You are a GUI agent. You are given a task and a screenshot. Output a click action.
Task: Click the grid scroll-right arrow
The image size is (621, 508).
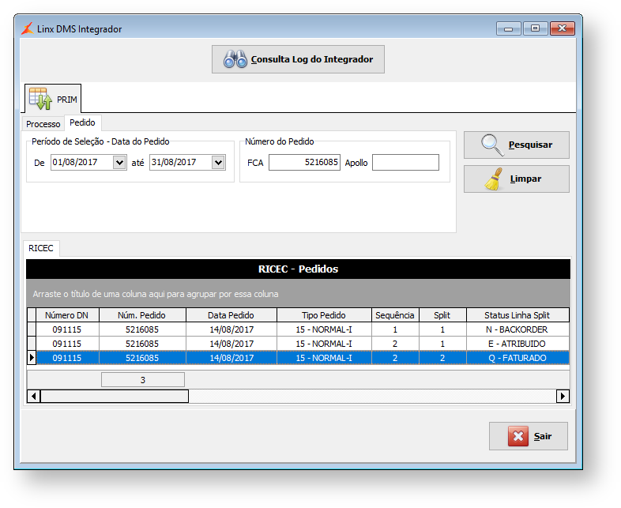click(x=563, y=397)
